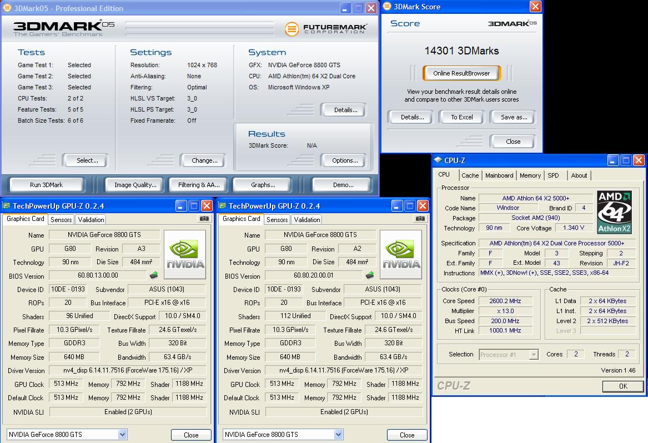Switch to Sensors tab in right GPU-Z

coord(277,219)
